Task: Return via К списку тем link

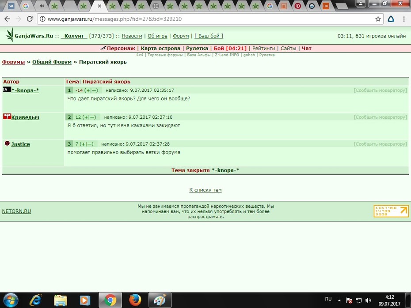Action: point(205,190)
